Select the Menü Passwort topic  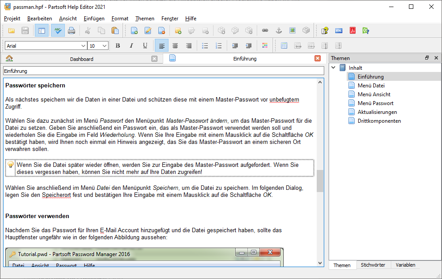click(375, 103)
